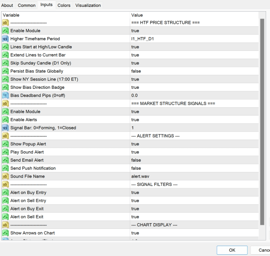Select the '--- ALERT SETTINGS ---' value text
The width and height of the screenshot is (270, 256).
pyautogui.click(x=156, y=136)
